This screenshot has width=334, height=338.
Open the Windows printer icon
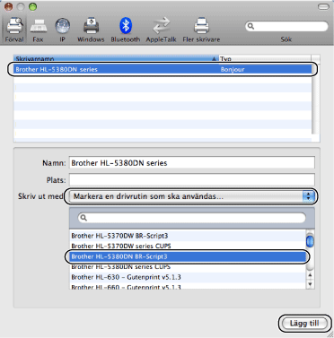point(91,30)
